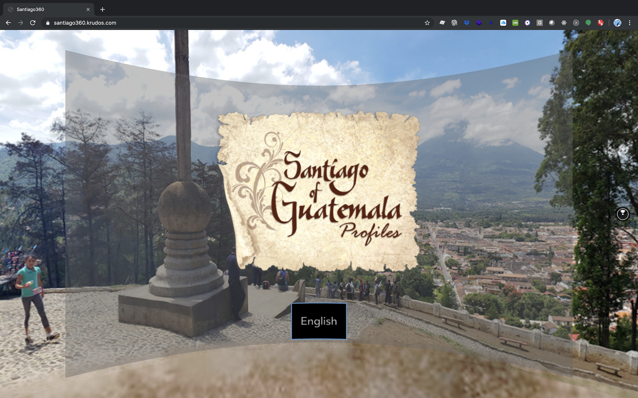
Task: Click the purple stacked layers extension
Action: click(479, 23)
